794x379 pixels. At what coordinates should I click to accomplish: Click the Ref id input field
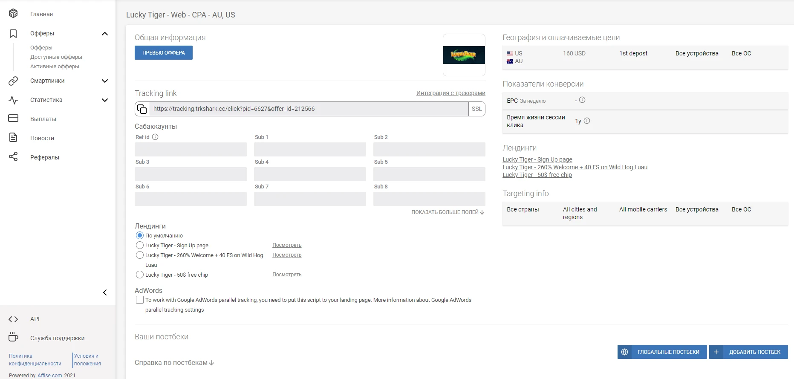191,149
